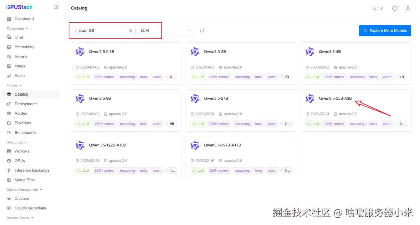This screenshot has height=225, width=420.
Task: Open the Qwen3.5-122B-A10B model card
Action: point(126,157)
